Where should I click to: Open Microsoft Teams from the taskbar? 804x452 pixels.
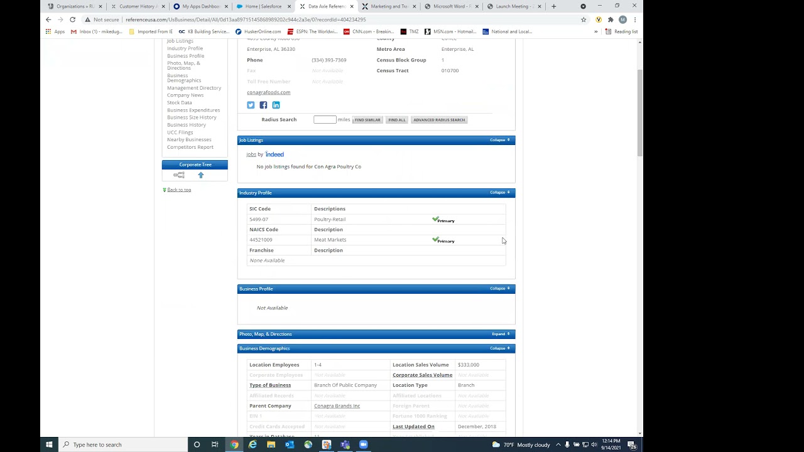pyautogui.click(x=345, y=444)
